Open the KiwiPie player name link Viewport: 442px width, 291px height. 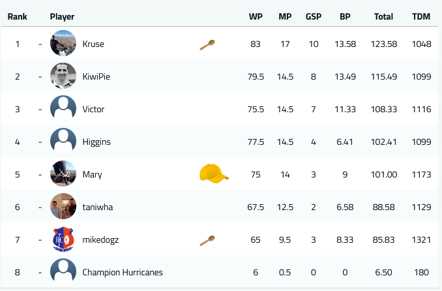[x=96, y=76]
